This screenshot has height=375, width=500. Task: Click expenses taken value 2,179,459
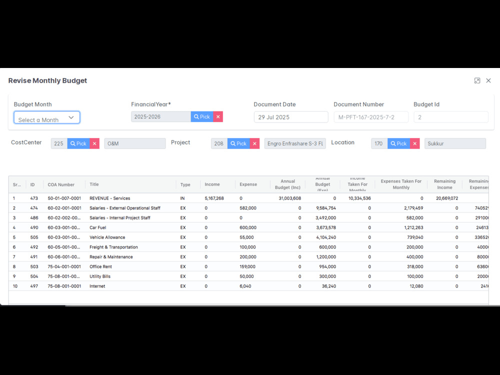pos(413,208)
